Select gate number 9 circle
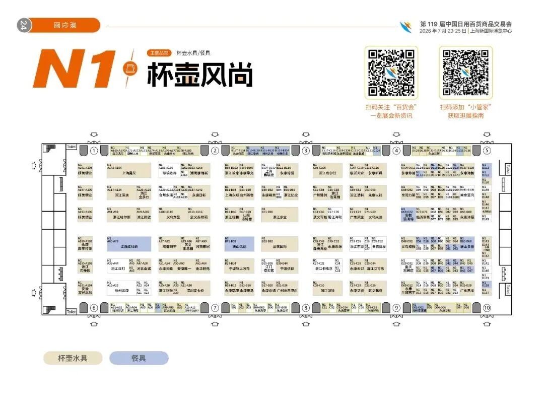The width and height of the screenshot is (544, 401). click(396, 308)
